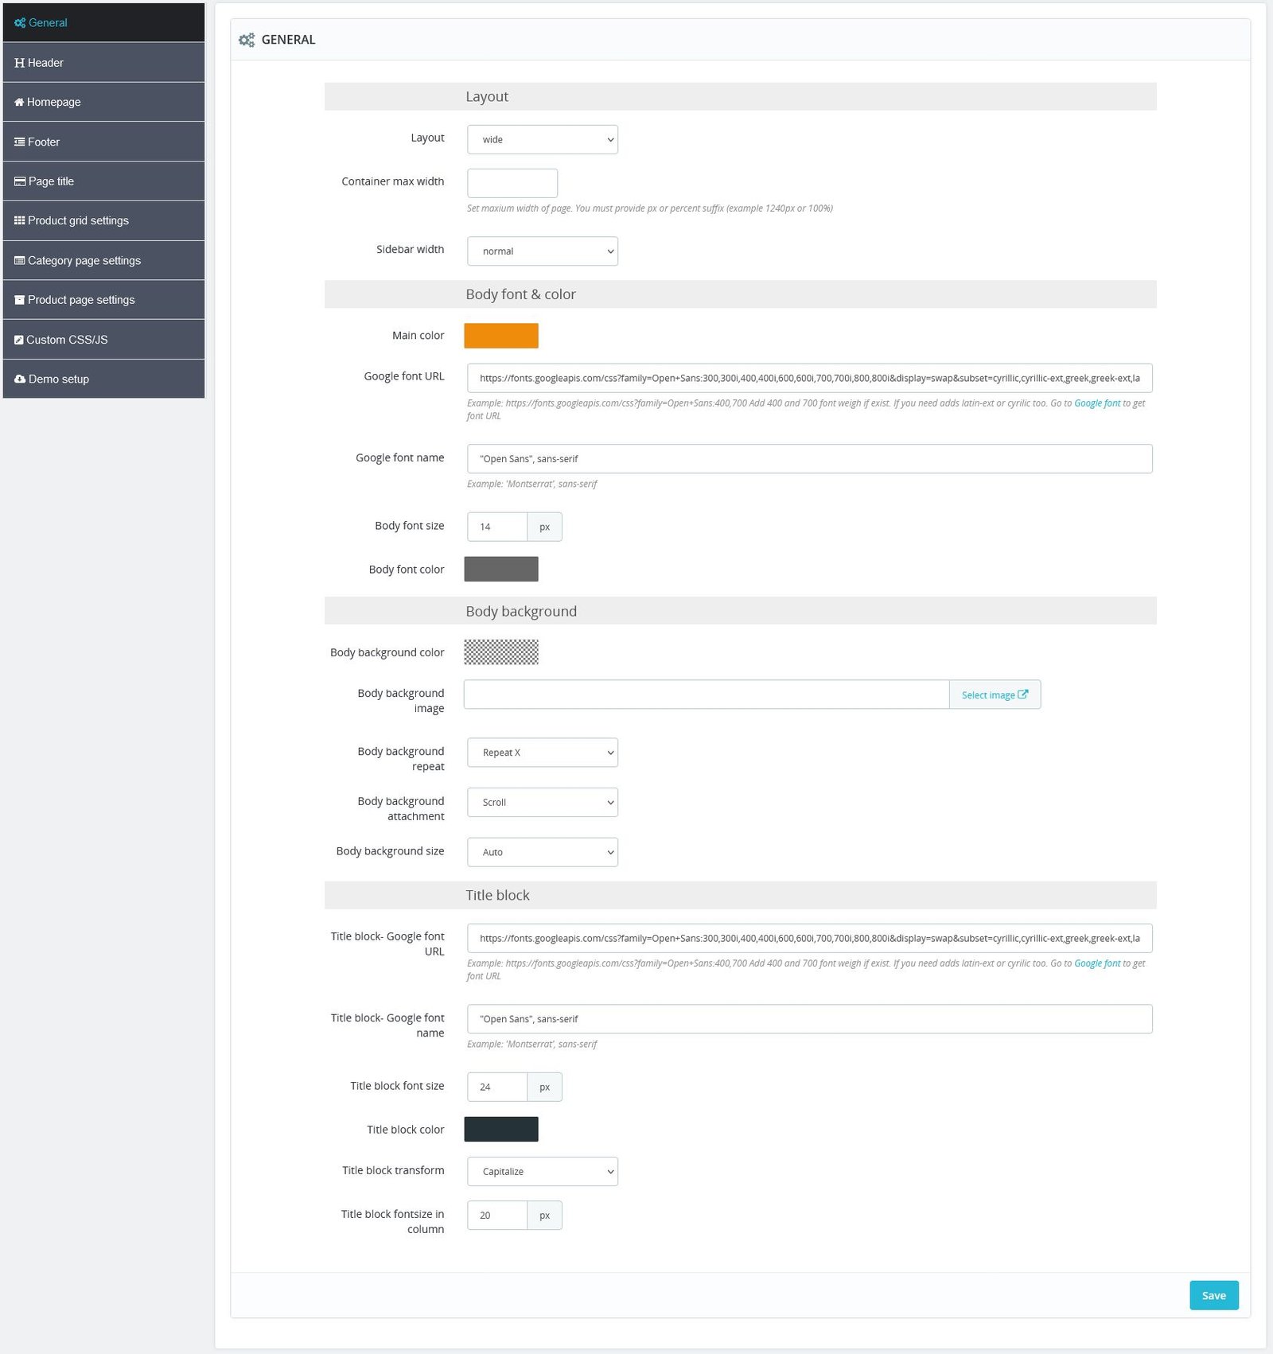Open the Layout dropdown showing wide
This screenshot has height=1354, width=1273.
tap(543, 139)
